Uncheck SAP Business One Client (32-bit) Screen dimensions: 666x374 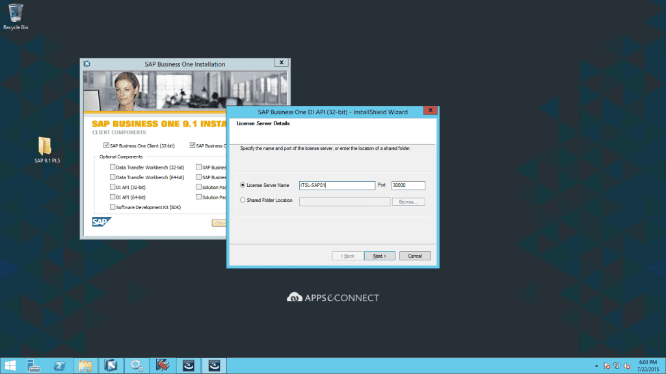click(107, 145)
